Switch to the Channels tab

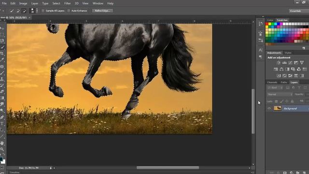tap(272, 82)
